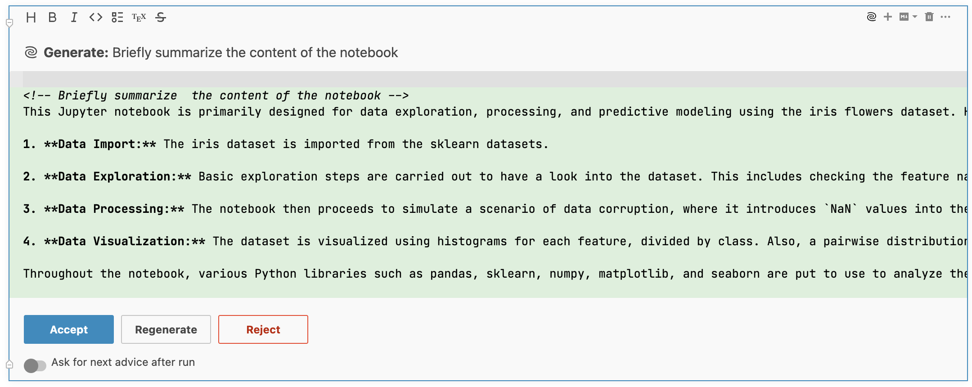Accept the generated summary
The width and height of the screenshot is (972, 387).
click(68, 329)
